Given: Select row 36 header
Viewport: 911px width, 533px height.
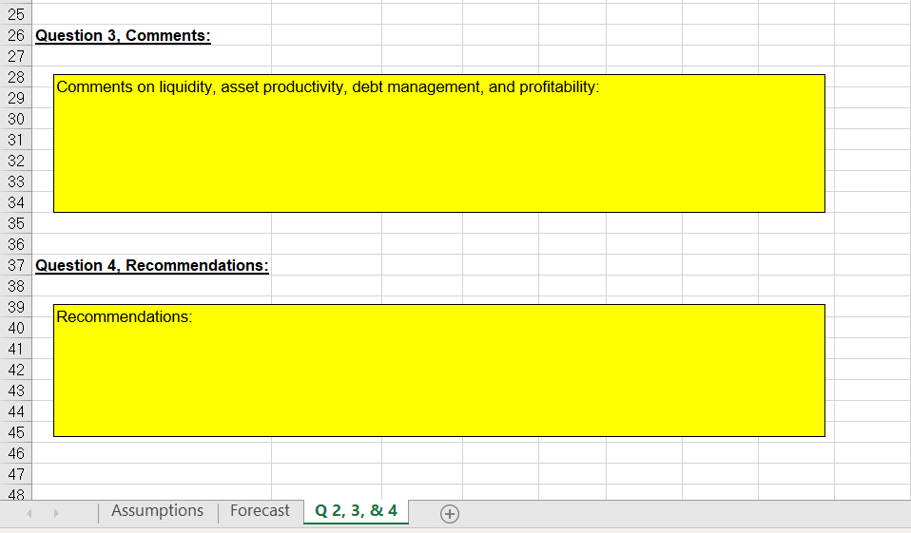Looking at the screenshot, I should click(15, 244).
